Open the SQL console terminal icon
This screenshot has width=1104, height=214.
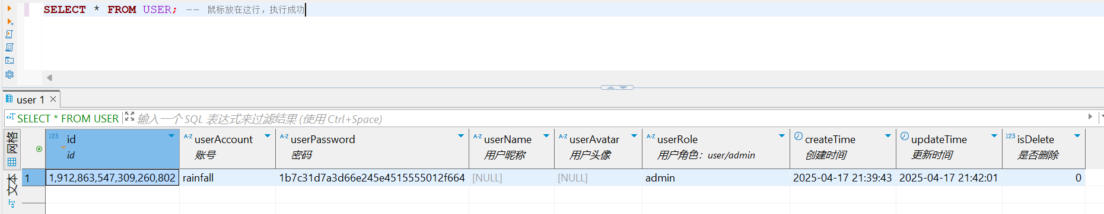tap(9, 60)
